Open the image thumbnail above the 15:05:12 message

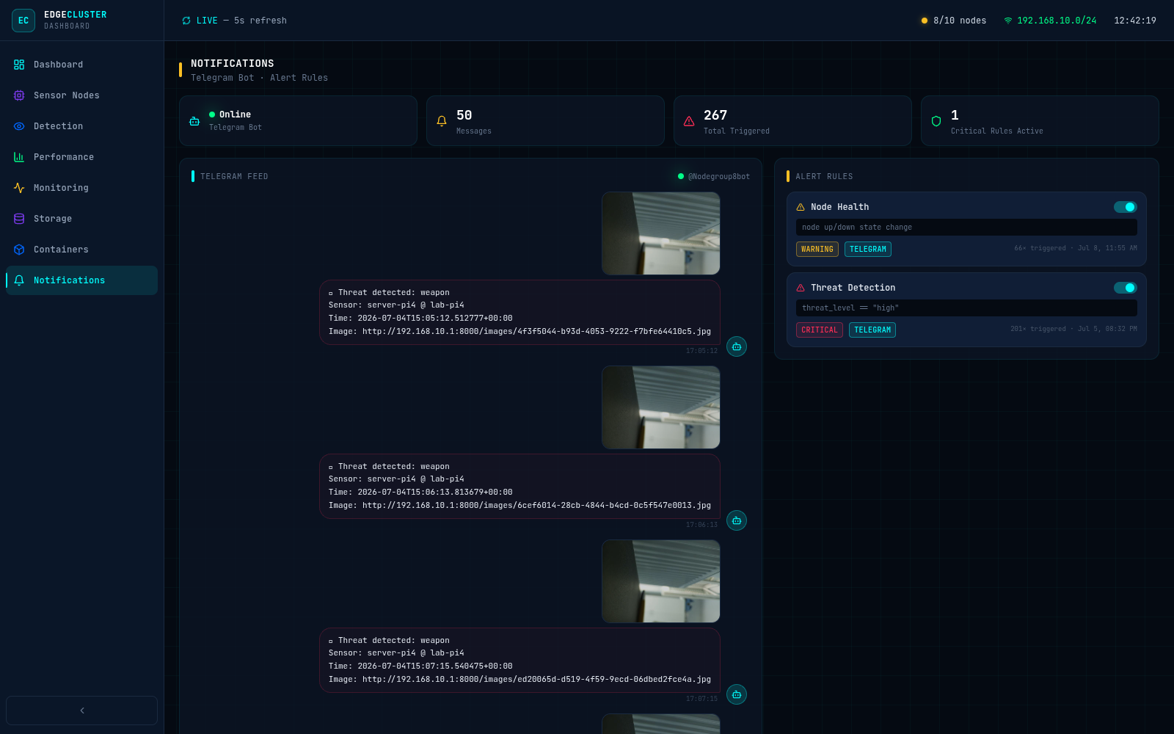click(x=661, y=233)
